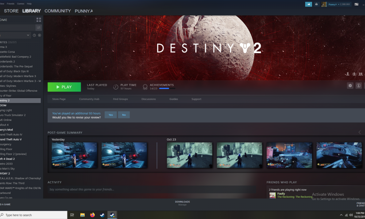
Task: Open the Games menu
Action: click(x=20, y=4)
